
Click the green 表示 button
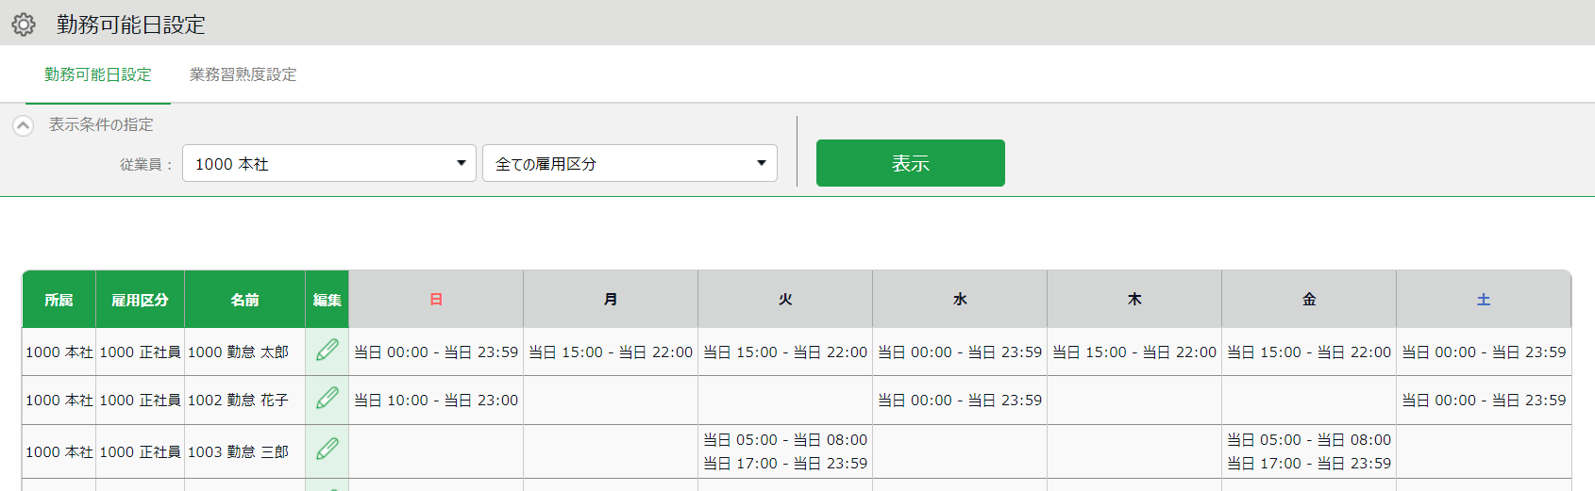(911, 163)
